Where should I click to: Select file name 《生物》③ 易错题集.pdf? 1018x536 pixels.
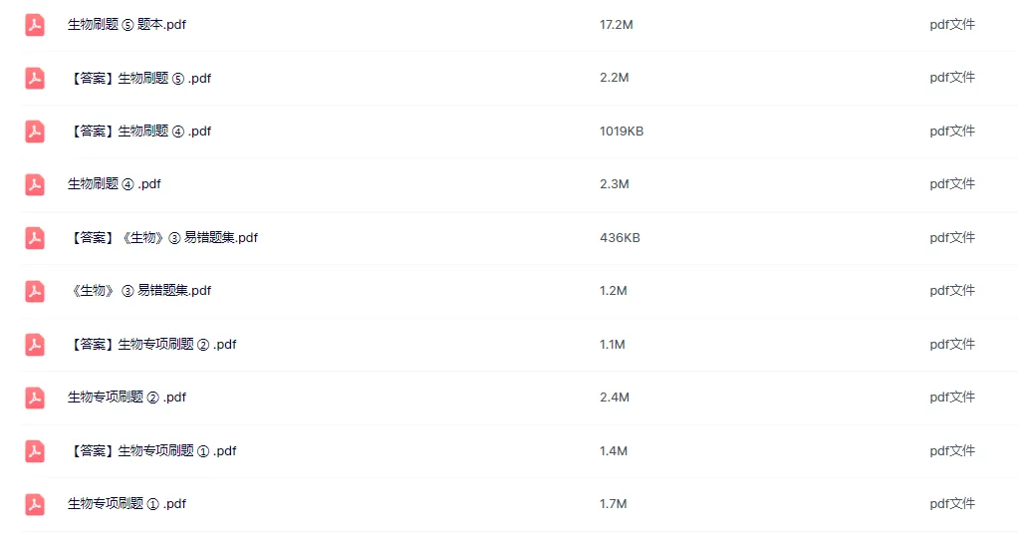[x=139, y=291]
